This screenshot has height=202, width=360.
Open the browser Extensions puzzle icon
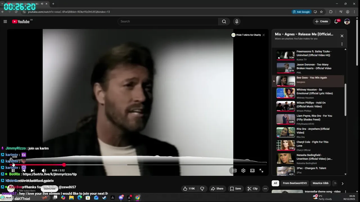(x=331, y=12)
